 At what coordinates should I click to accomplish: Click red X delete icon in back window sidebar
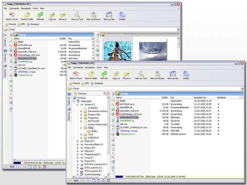(x=11, y=98)
